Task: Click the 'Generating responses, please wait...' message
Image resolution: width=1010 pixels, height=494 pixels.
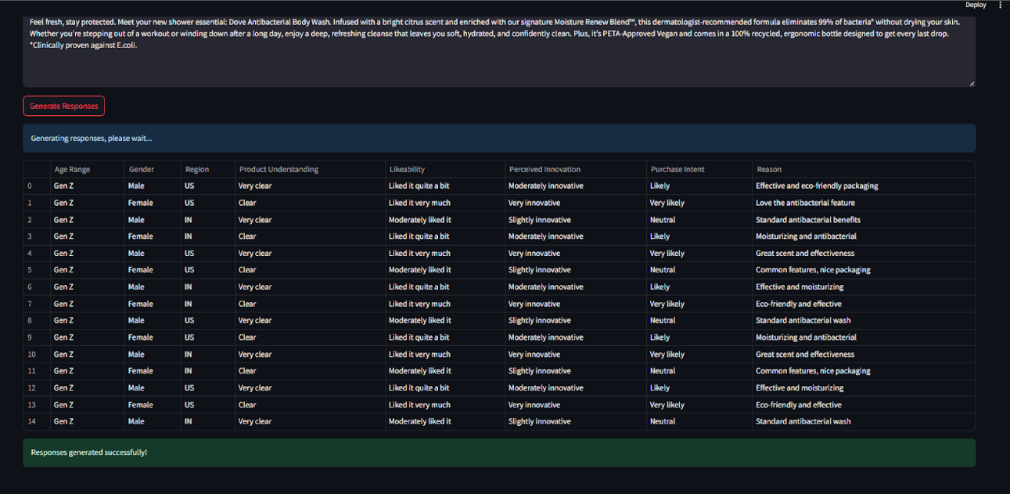Action: (499, 139)
